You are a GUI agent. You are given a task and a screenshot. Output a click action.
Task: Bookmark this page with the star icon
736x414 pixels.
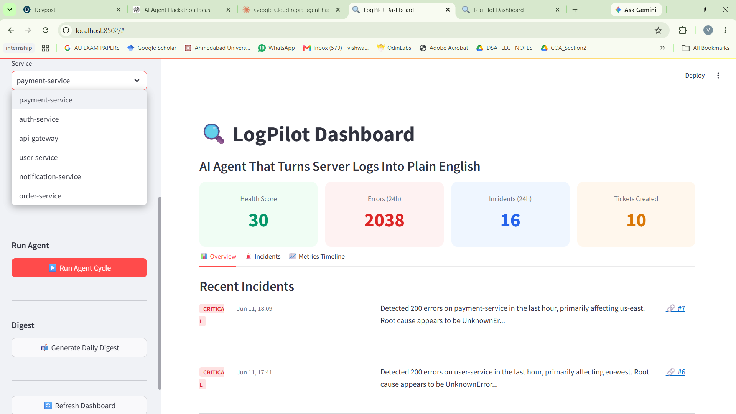click(x=658, y=30)
